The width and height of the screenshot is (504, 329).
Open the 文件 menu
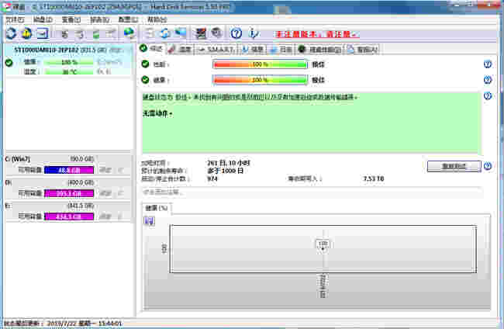[x=15, y=20]
